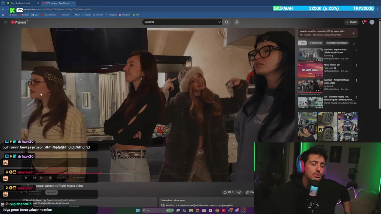Click 'Aqua - Barbie Girl' title

(x=332, y=65)
